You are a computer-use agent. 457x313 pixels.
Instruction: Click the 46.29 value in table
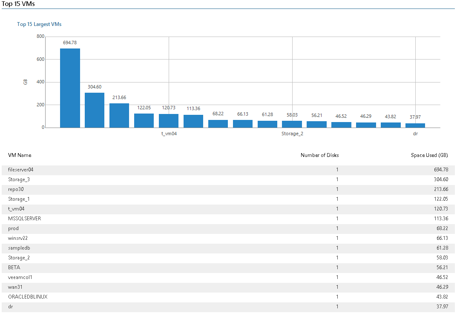click(442, 287)
